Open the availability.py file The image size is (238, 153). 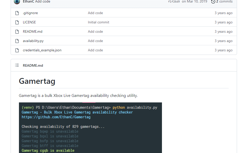tap(33, 41)
